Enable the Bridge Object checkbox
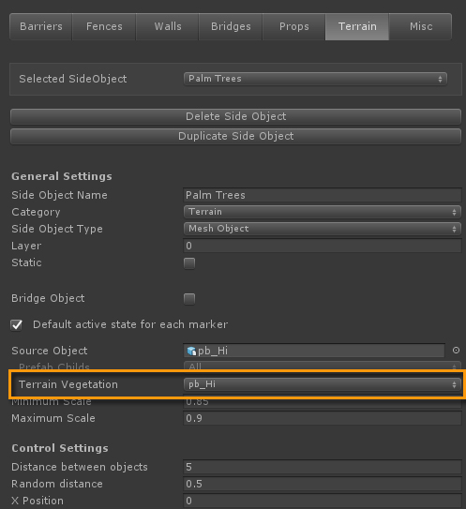The width and height of the screenshot is (466, 509). tap(189, 299)
